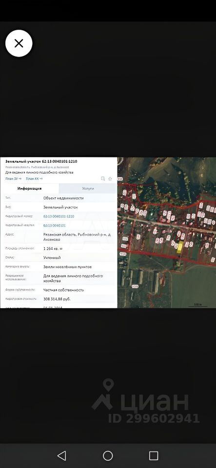
Task: Open recent apps with the square button
Action: point(154,455)
